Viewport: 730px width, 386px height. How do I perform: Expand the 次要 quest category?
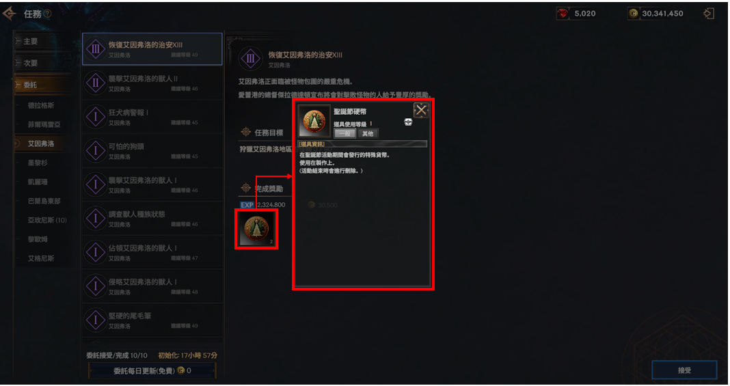pos(43,63)
